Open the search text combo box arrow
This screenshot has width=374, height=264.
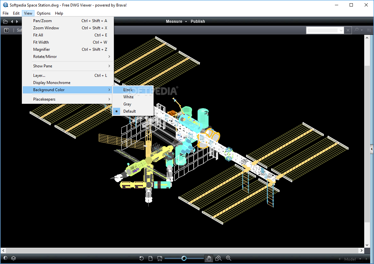341,30
